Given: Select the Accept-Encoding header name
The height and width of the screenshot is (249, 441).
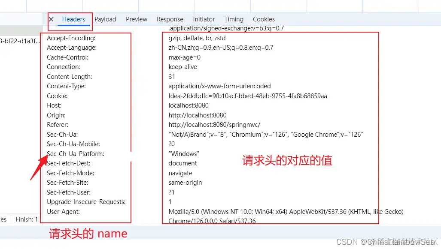Looking at the screenshot, I should 71,38.
